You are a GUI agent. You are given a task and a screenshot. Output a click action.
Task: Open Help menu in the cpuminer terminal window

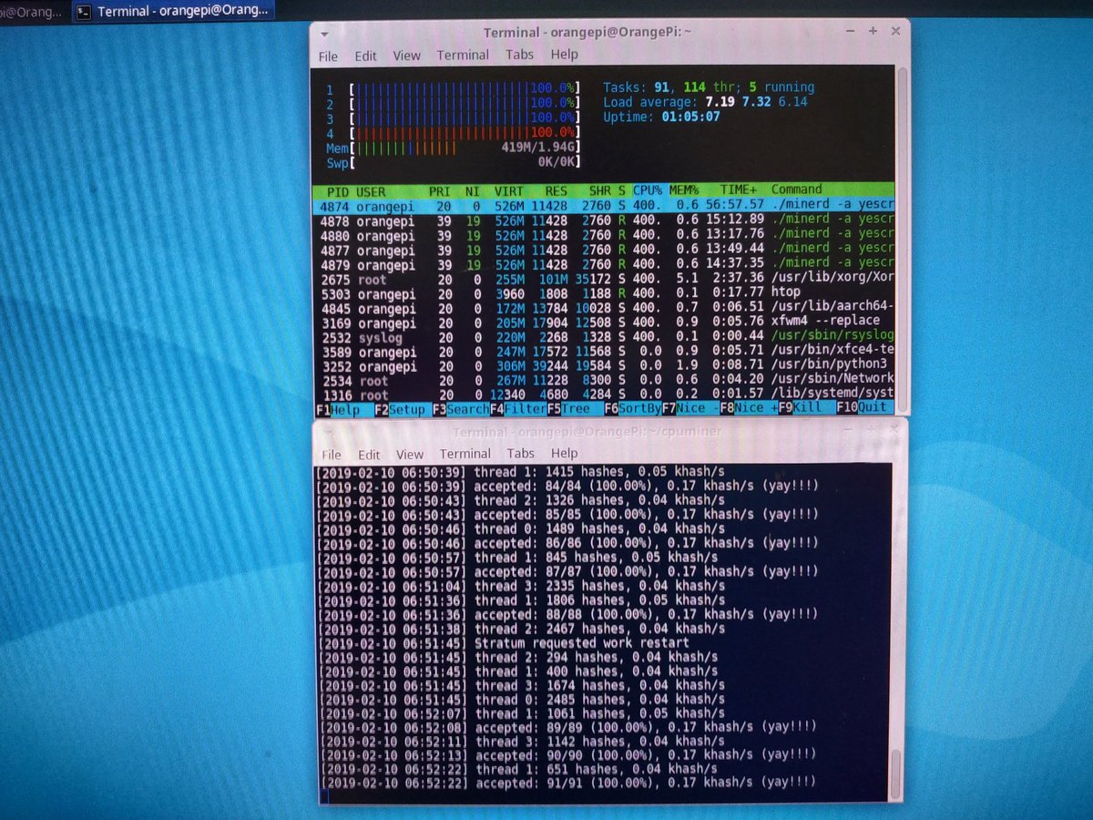564,453
